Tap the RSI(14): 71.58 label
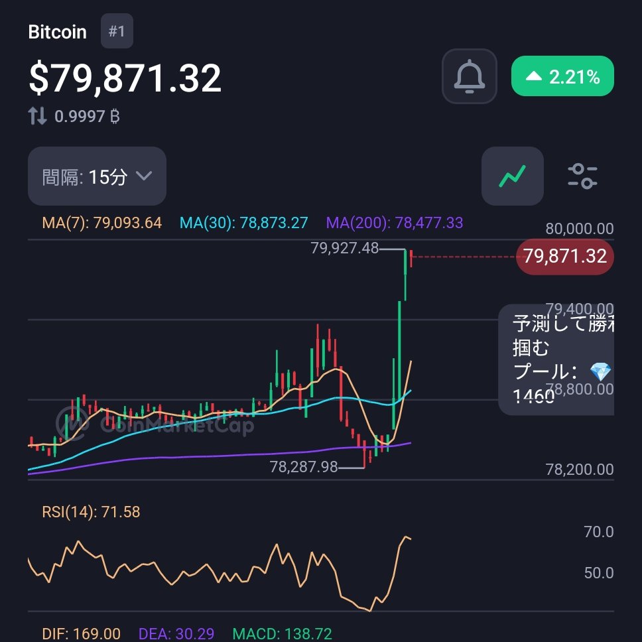This screenshot has height=642, width=642. [x=91, y=512]
